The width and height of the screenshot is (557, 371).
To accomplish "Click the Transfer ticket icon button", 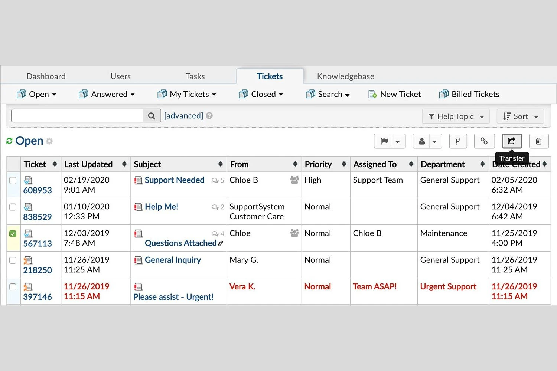I will [x=512, y=141].
